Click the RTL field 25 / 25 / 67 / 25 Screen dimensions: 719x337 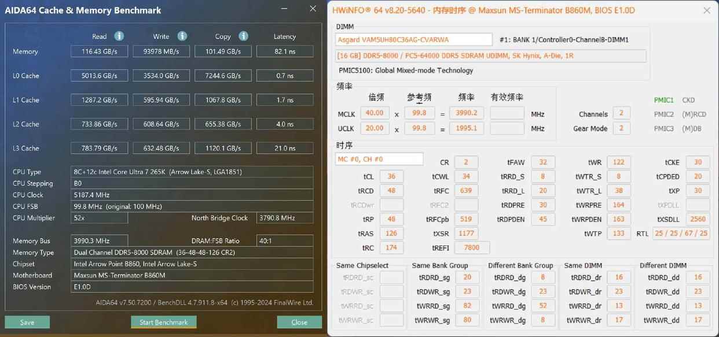click(x=680, y=233)
